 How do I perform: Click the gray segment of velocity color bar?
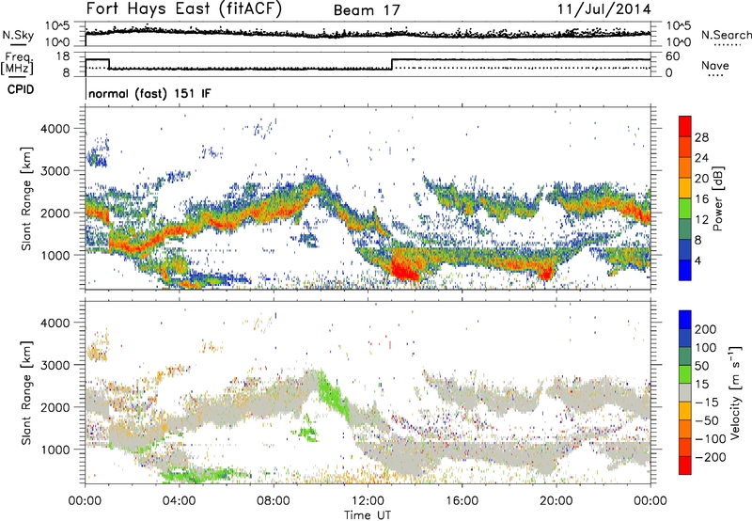[685, 392]
